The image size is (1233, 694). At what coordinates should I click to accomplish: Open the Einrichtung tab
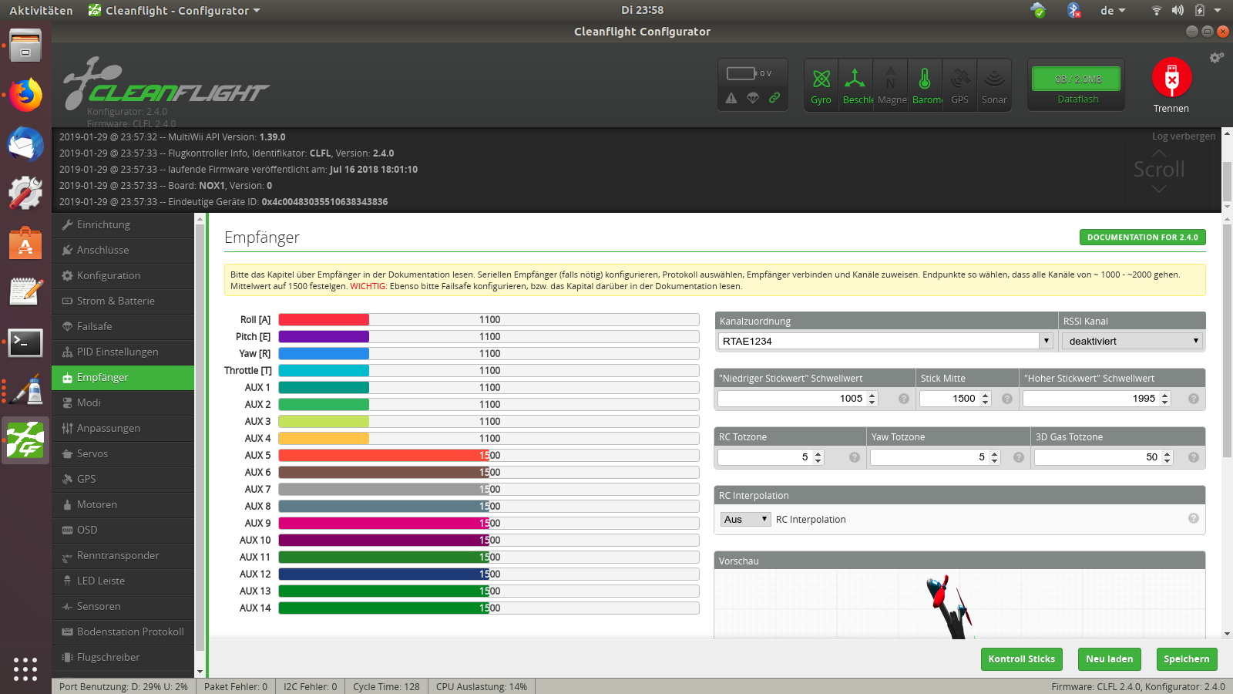[123, 224]
